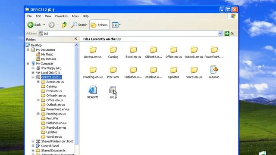Screen dimensions: 276x155
Task: Open the Proofing.en-us folder icon in file pane
Action: coord(93,70)
